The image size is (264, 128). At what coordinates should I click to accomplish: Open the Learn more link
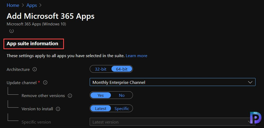pos(136,56)
